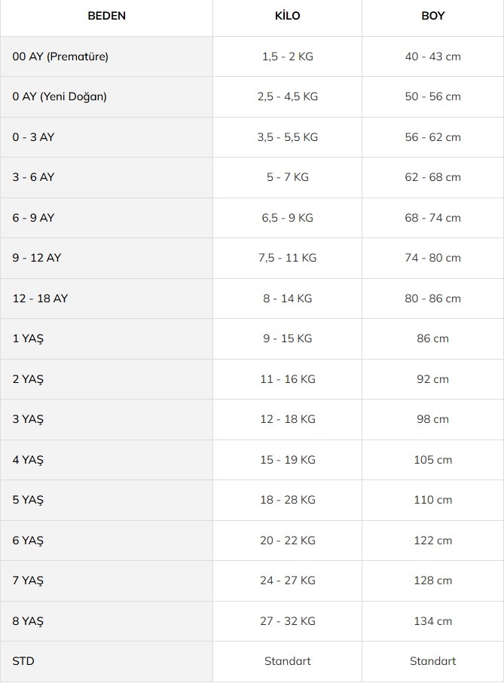The height and width of the screenshot is (683, 504).
Task: Click the 134 cm height value
Action: click(432, 620)
